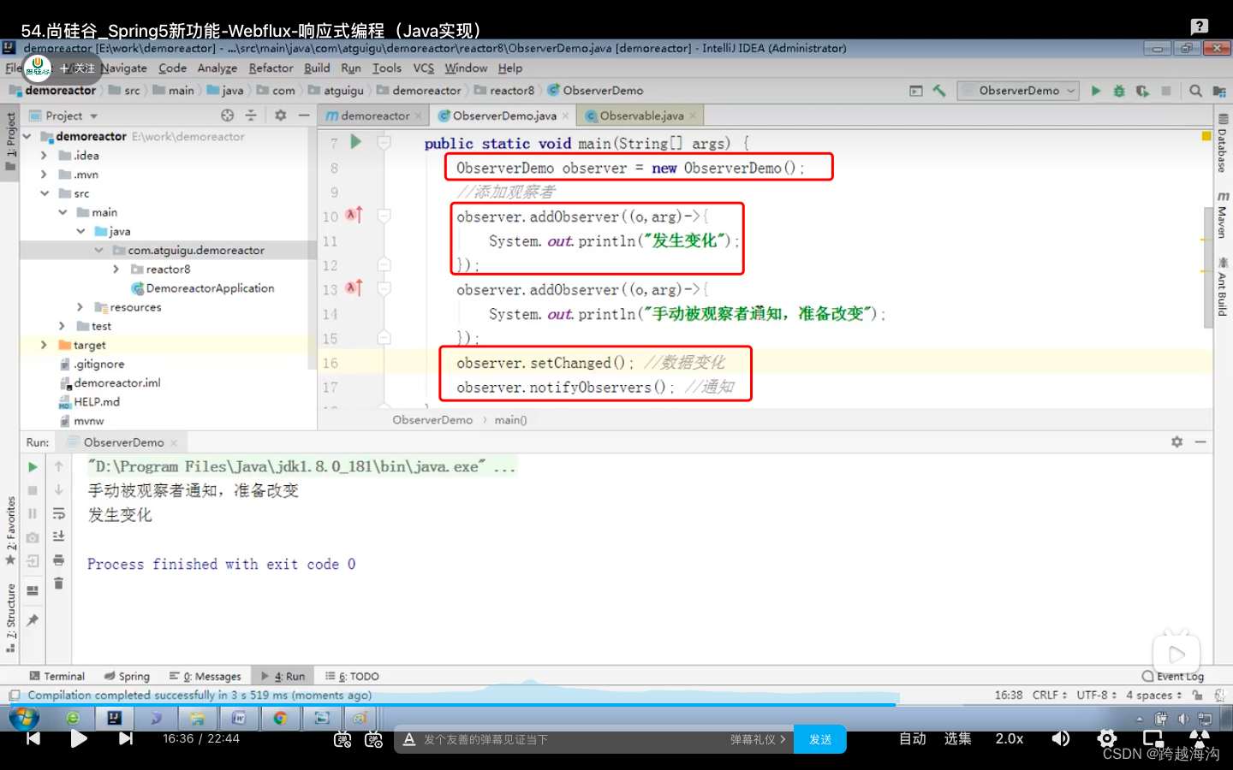The height and width of the screenshot is (770, 1233).
Task: Click the line 10 gutter lambda marker
Action: pyautogui.click(x=354, y=216)
